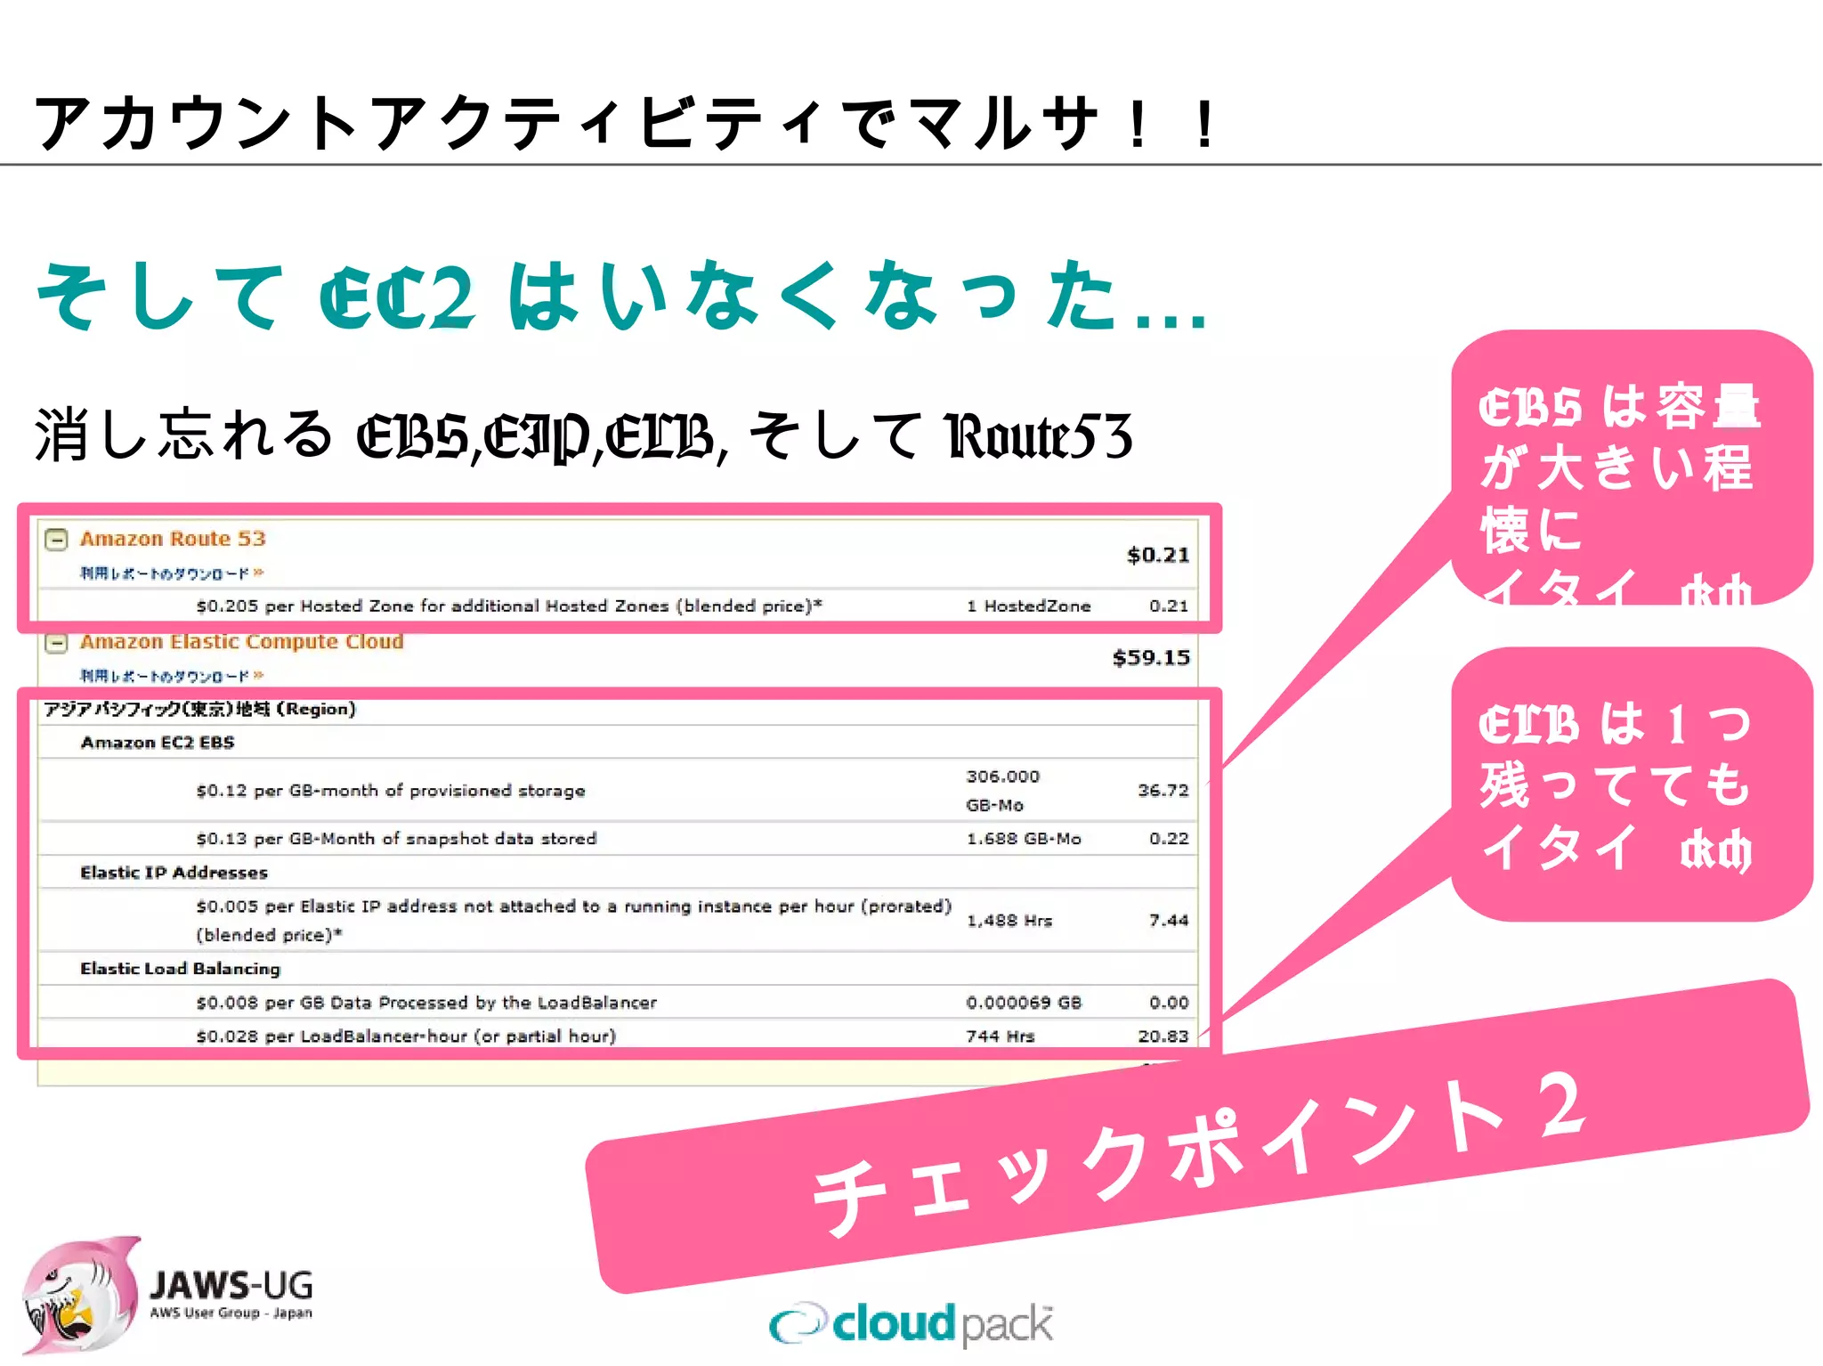Open the Amazon Elastic Compute Cloud heading
1823x1366 pixels.
(x=241, y=642)
